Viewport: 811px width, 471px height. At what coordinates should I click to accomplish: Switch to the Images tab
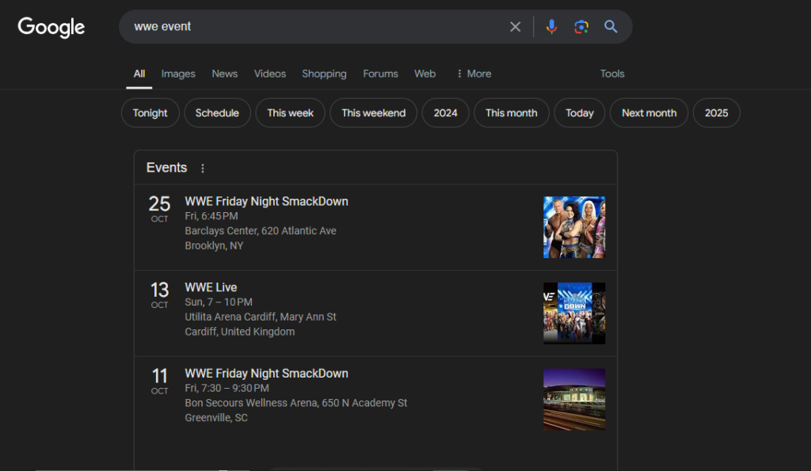[178, 74]
